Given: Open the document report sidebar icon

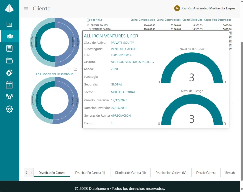Looking at the screenshot, I should (9, 48).
